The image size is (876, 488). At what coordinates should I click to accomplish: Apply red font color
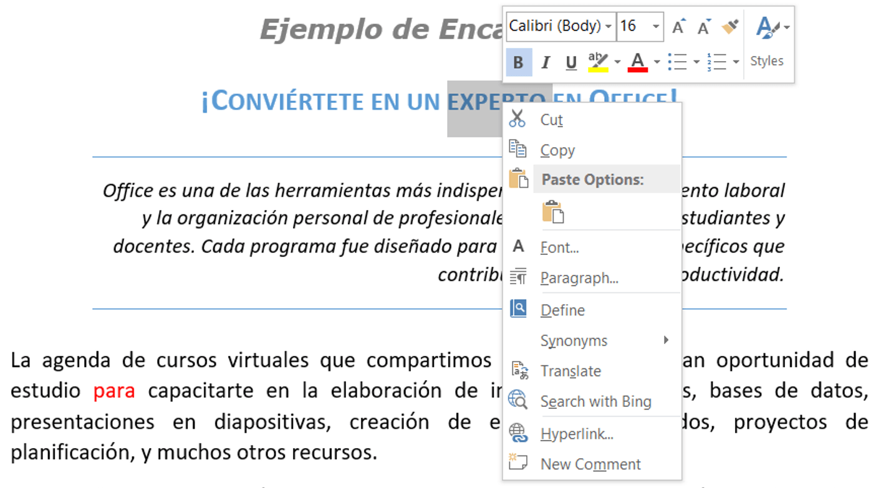(637, 62)
